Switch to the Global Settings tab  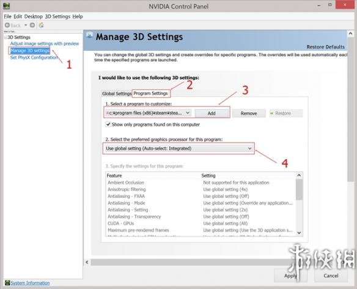pyautogui.click(x=117, y=94)
